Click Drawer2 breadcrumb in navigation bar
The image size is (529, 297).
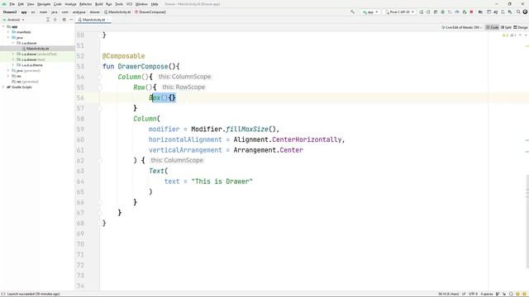(x=10, y=12)
